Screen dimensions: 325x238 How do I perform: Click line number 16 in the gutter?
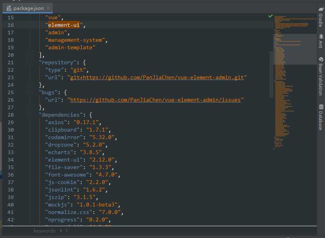(x=11, y=25)
